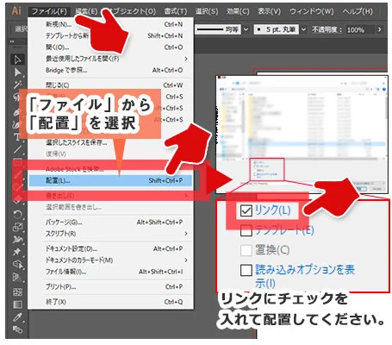The height and width of the screenshot is (345, 392).
Task: Click the Ai application logo
Action: (16, 10)
